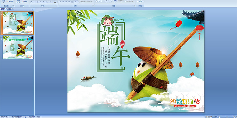Click the spell check icon in status bar
Image resolution: width=237 pixels, height=118 pixels.
[x=26, y=117]
